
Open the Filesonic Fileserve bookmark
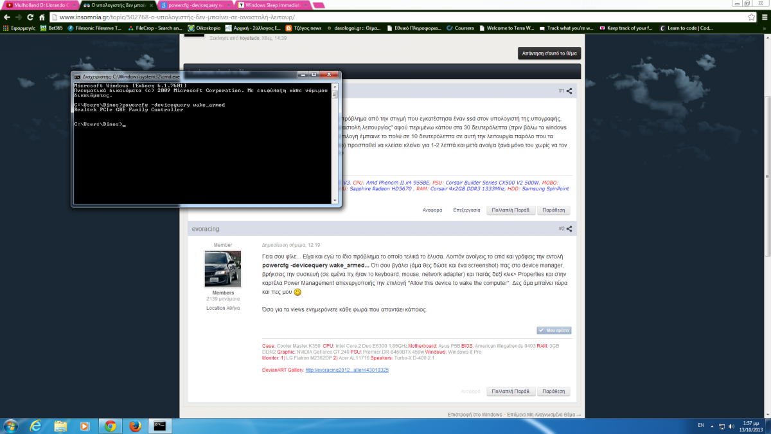pos(94,28)
